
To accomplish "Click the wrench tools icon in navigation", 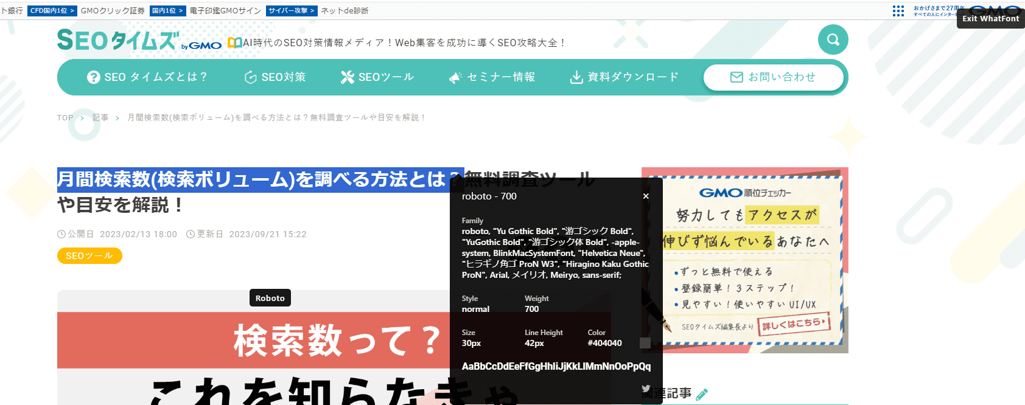I will pos(347,77).
